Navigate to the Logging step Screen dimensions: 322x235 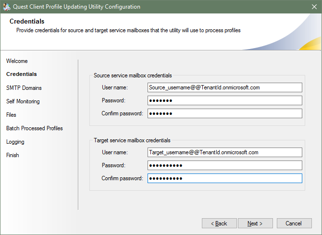click(x=15, y=142)
